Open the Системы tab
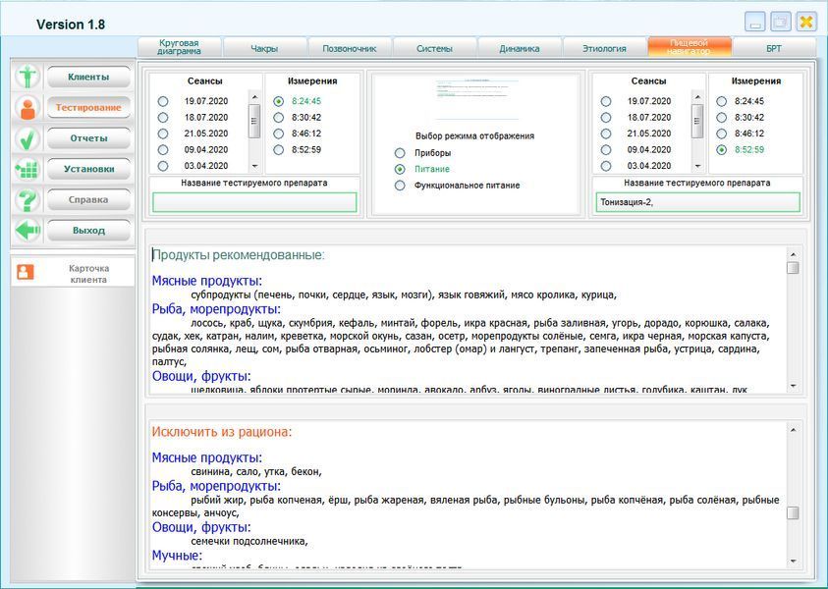The width and height of the screenshot is (828, 589). tap(434, 48)
